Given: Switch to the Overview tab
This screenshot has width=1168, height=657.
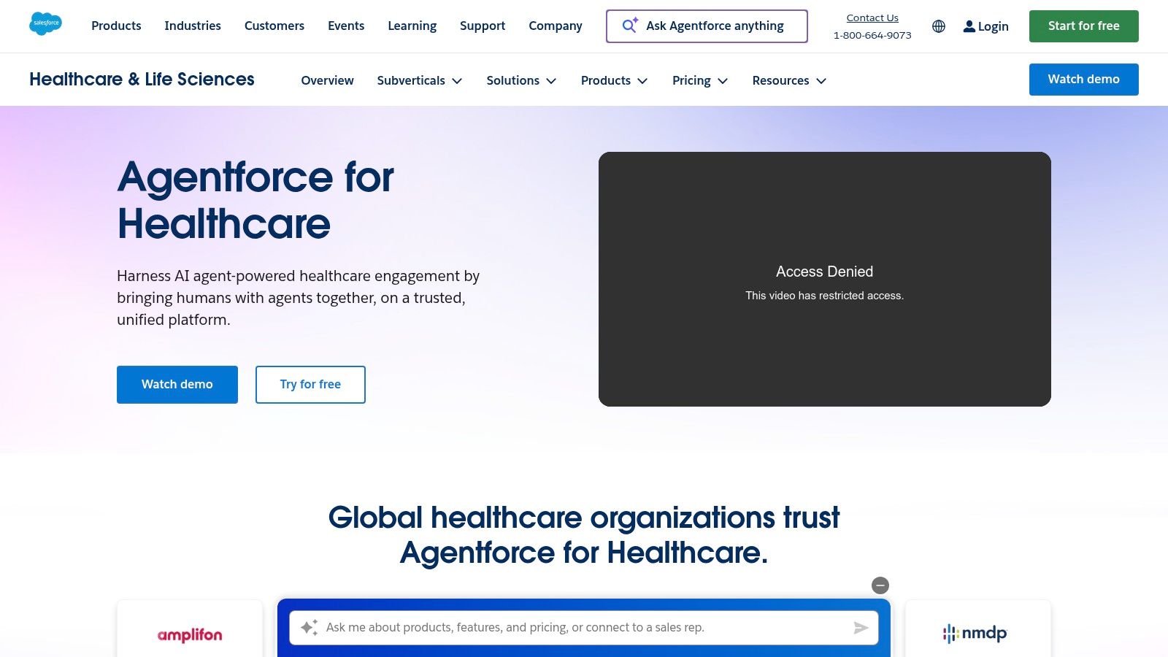Looking at the screenshot, I should point(327,80).
